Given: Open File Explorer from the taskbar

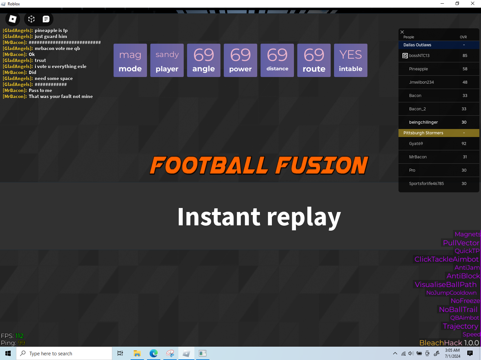Looking at the screenshot, I should (x=137, y=353).
